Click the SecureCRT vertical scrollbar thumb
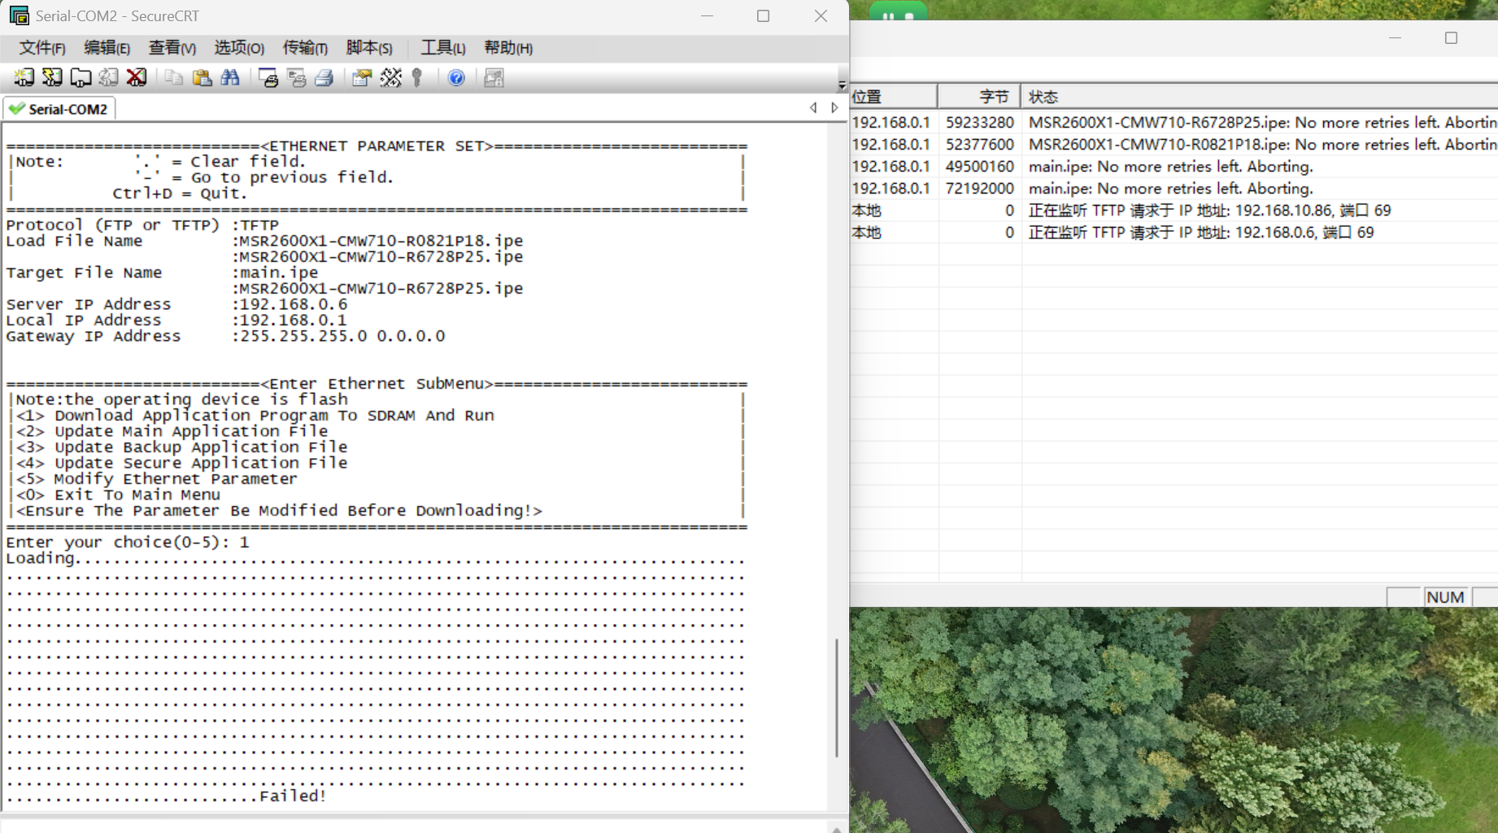Screen dimensions: 1498x833 pyautogui.click(x=837, y=697)
